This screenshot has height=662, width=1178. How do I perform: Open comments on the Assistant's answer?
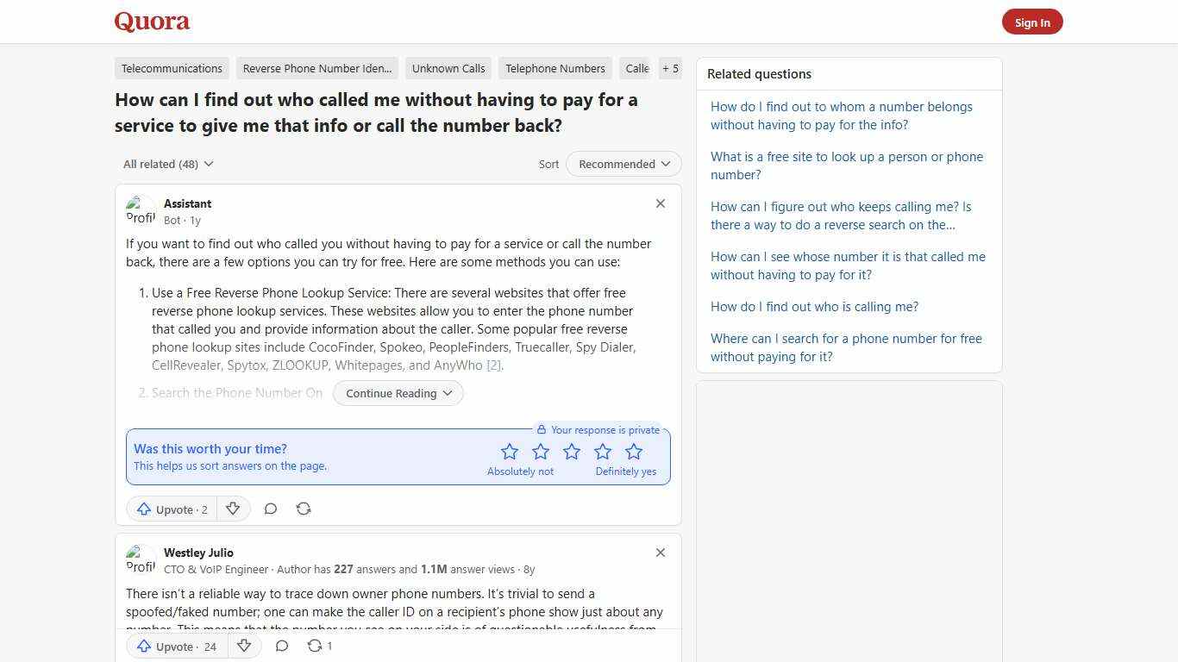pos(270,509)
